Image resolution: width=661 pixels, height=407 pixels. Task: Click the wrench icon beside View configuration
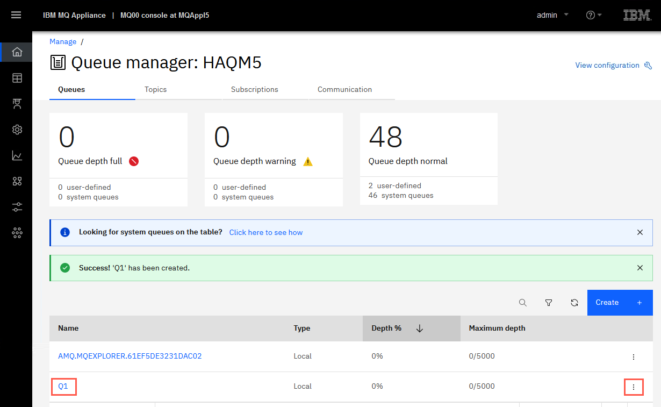(x=648, y=66)
